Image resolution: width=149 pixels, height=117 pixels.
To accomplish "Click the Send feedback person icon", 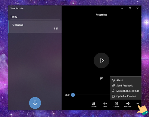I will tap(113, 86).
